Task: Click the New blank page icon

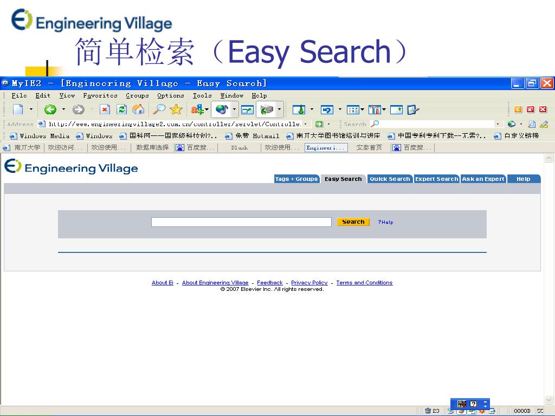Action: [18, 109]
